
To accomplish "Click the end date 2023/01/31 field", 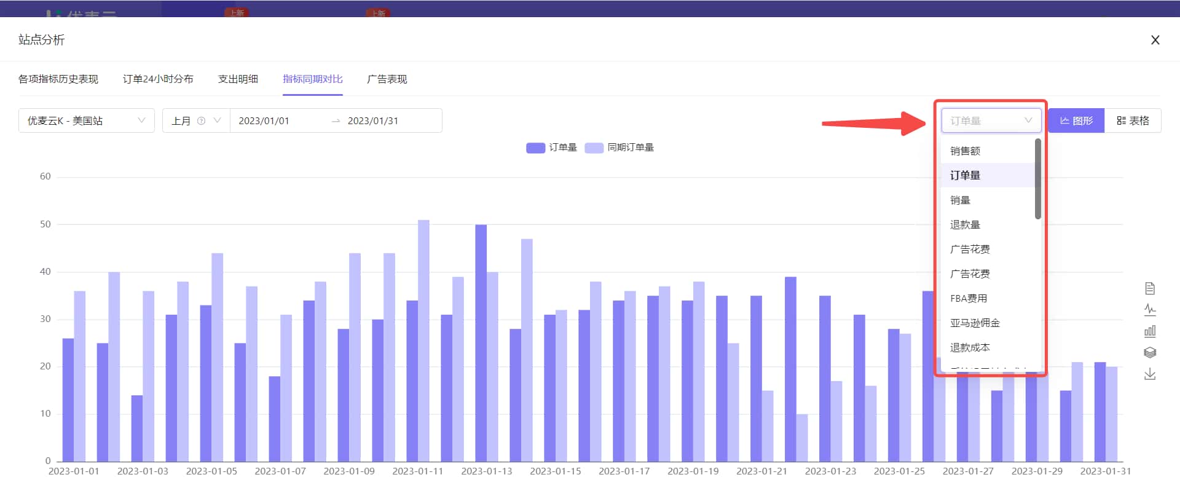I will pos(373,121).
